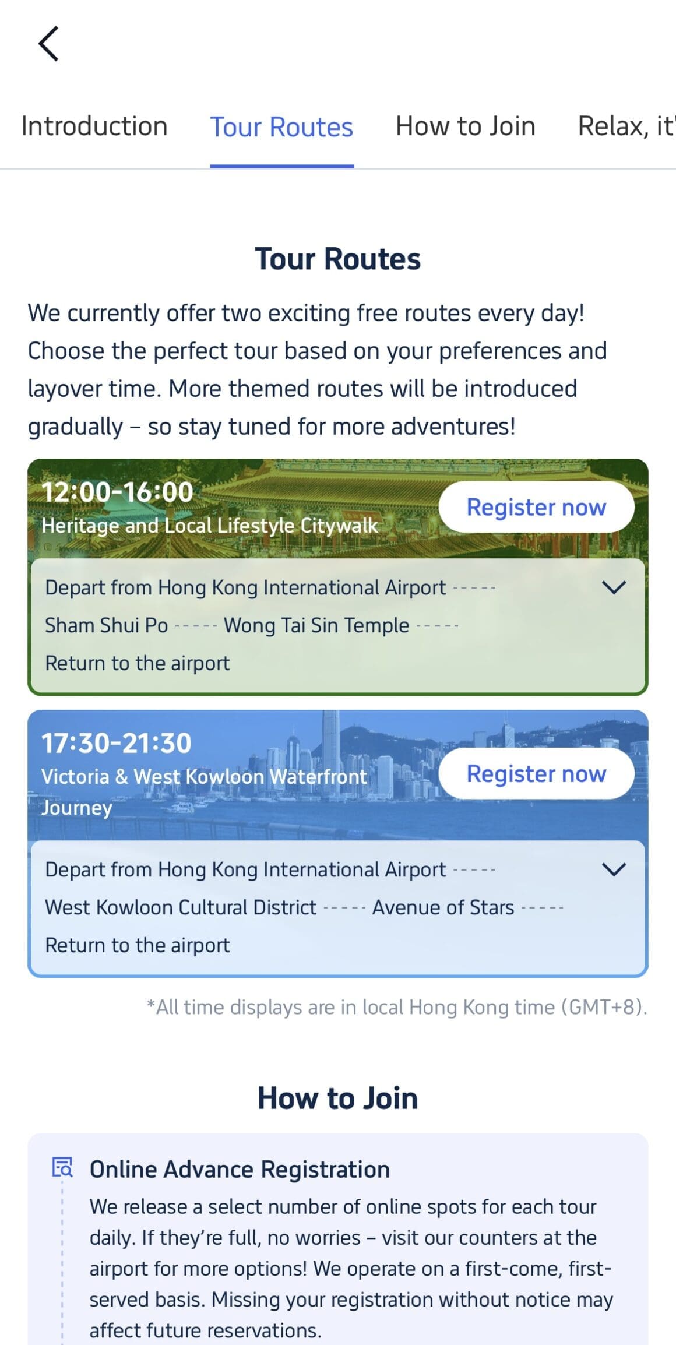Open the How to Join tab
Image resolution: width=676 pixels, height=1345 pixels.
(x=465, y=126)
